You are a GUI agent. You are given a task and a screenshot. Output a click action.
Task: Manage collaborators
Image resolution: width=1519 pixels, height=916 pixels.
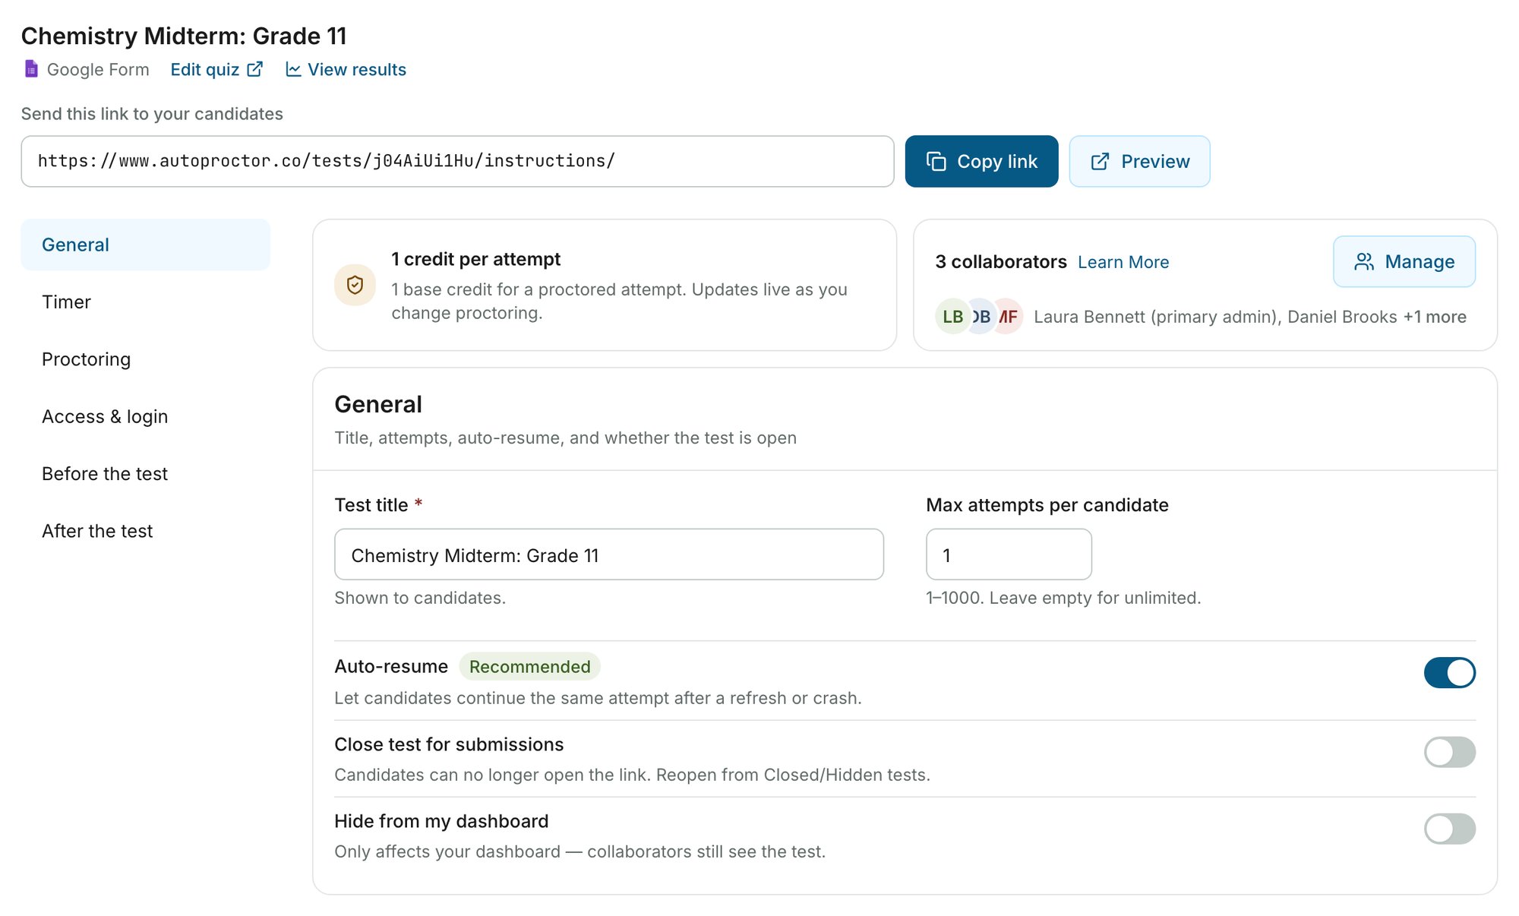tap(1404, 261)
